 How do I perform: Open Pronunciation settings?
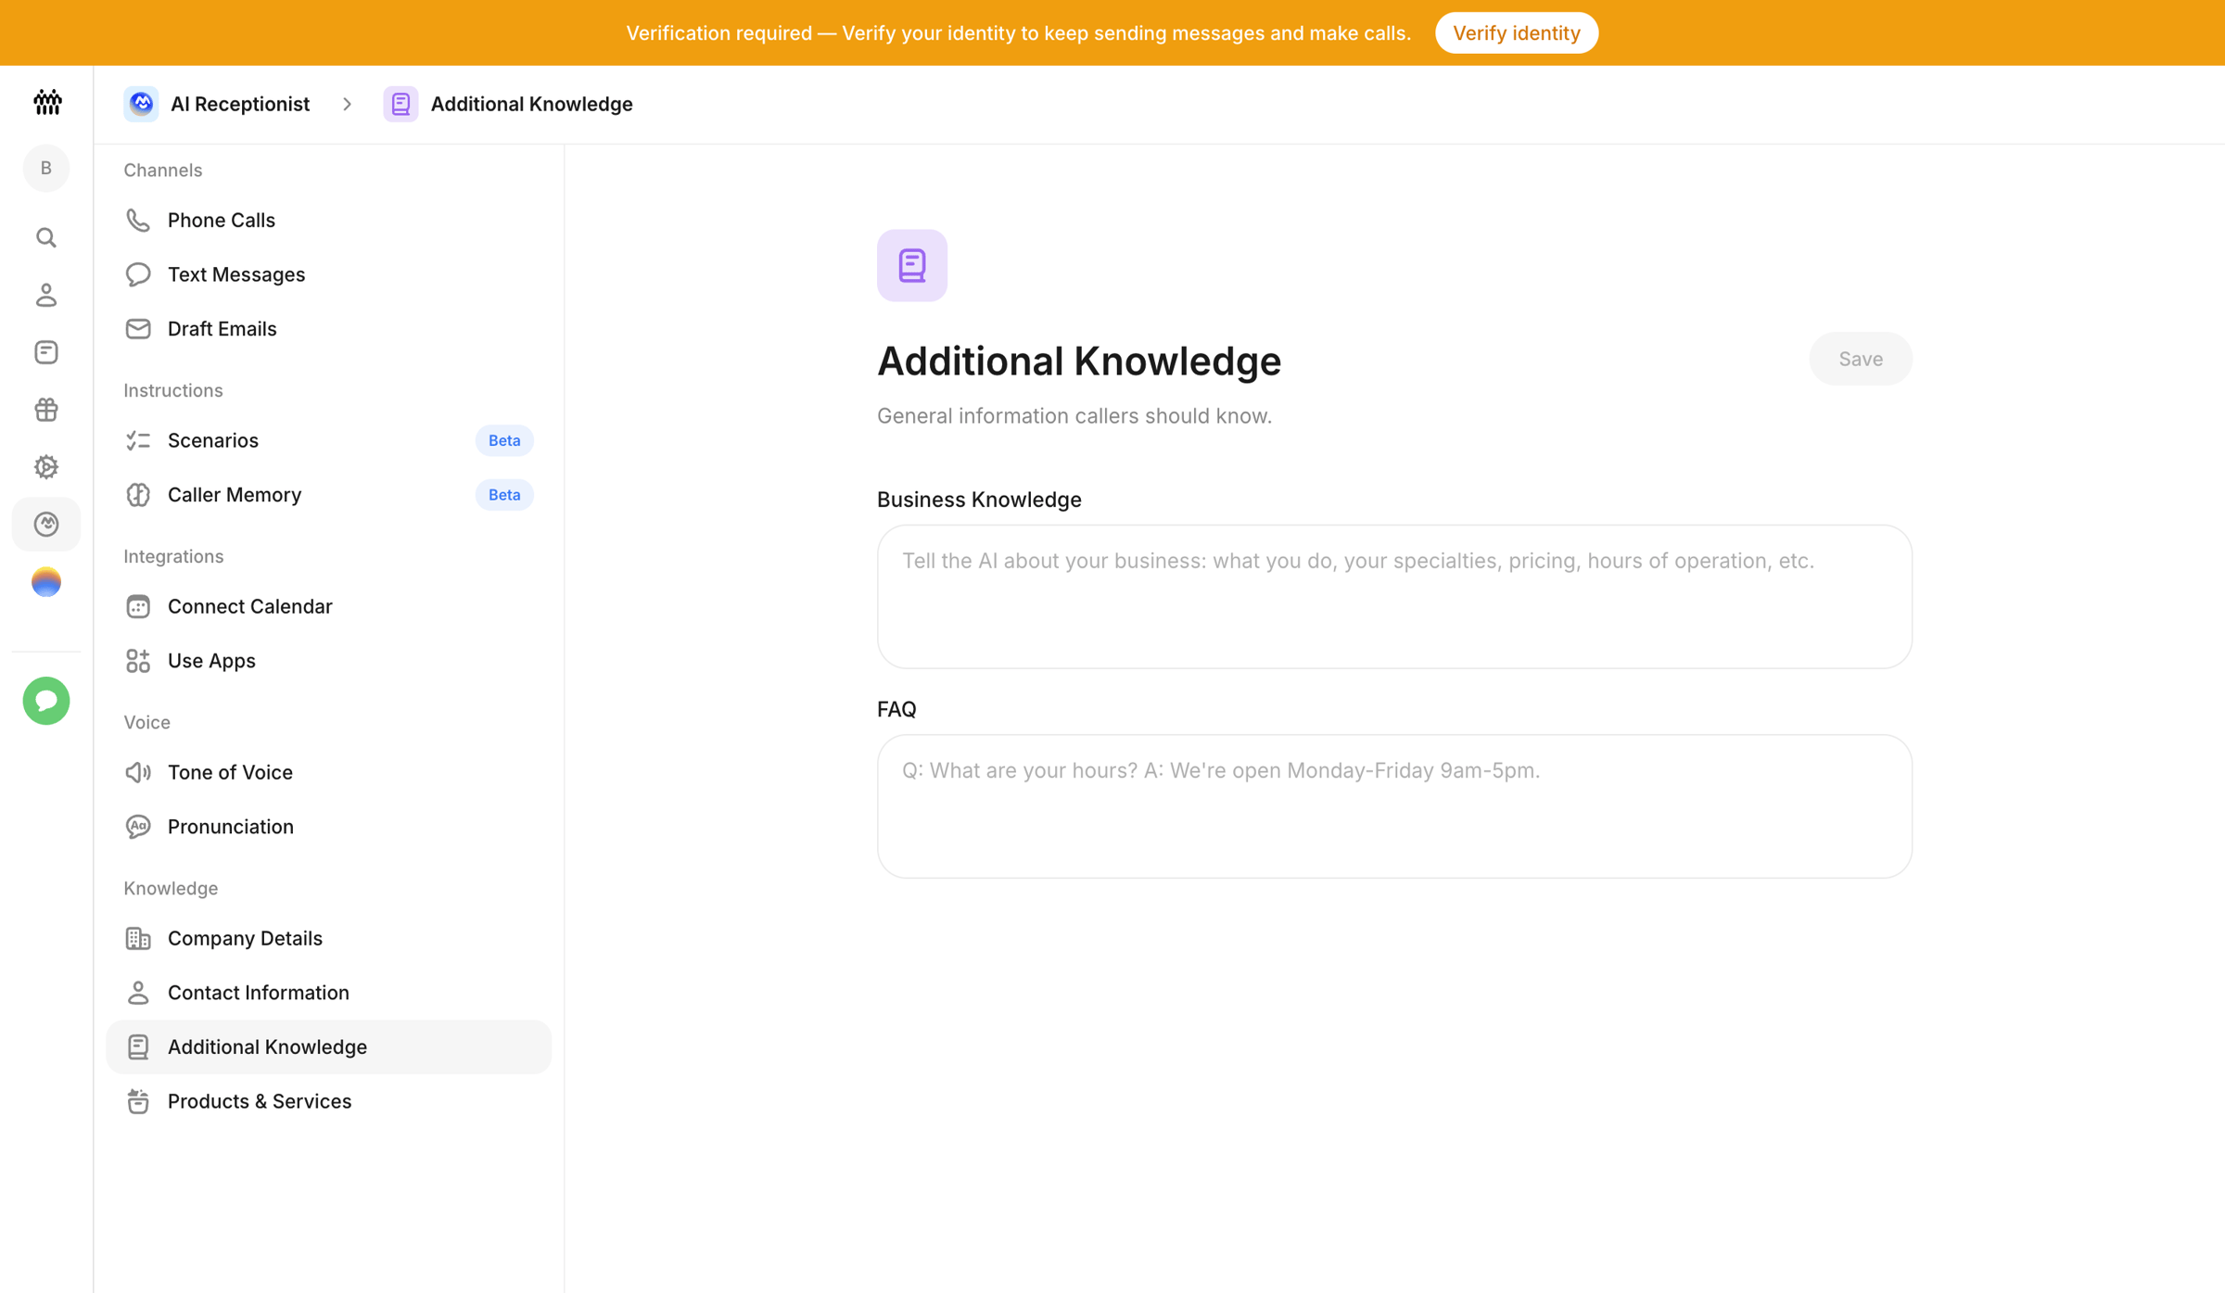(328, 827)
